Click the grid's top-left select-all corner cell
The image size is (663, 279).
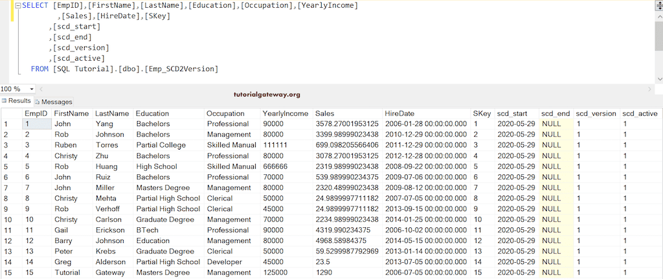(12, 113)
